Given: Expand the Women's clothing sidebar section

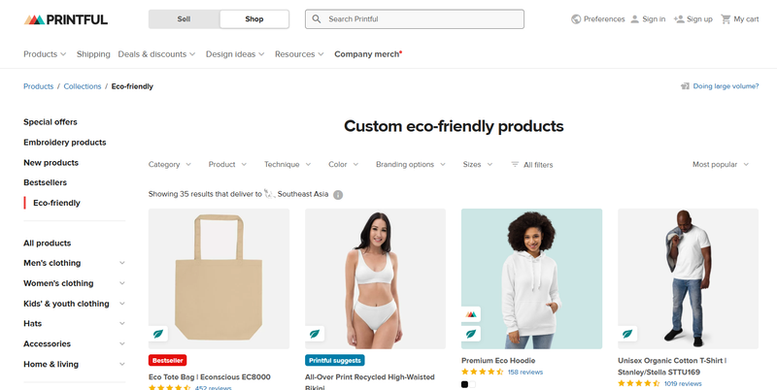Looking at the screenshot, I should (122, 283).
